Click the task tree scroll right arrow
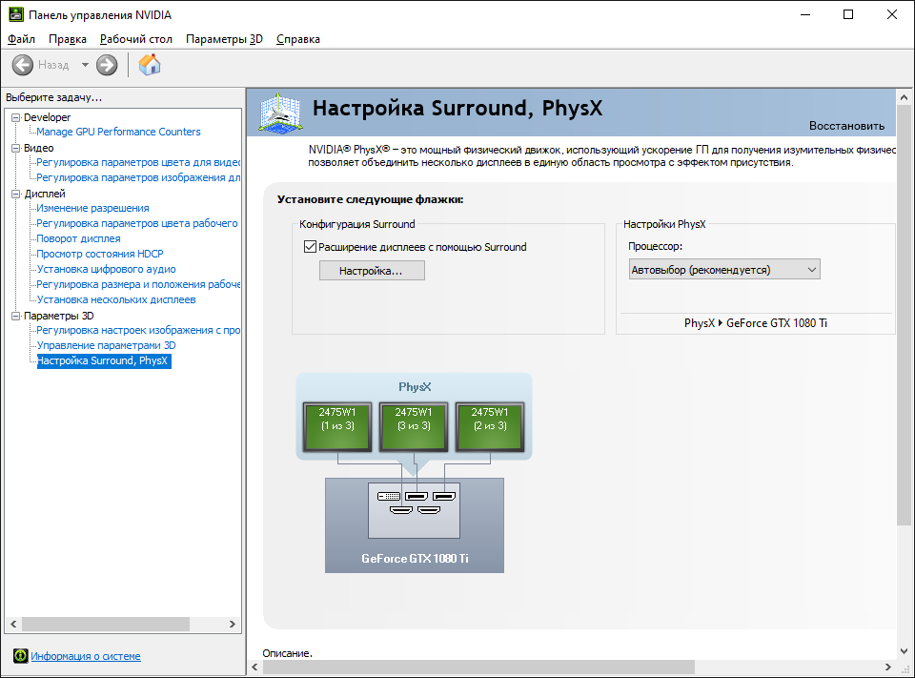The image size is (915, 678). tap(233, 625)
